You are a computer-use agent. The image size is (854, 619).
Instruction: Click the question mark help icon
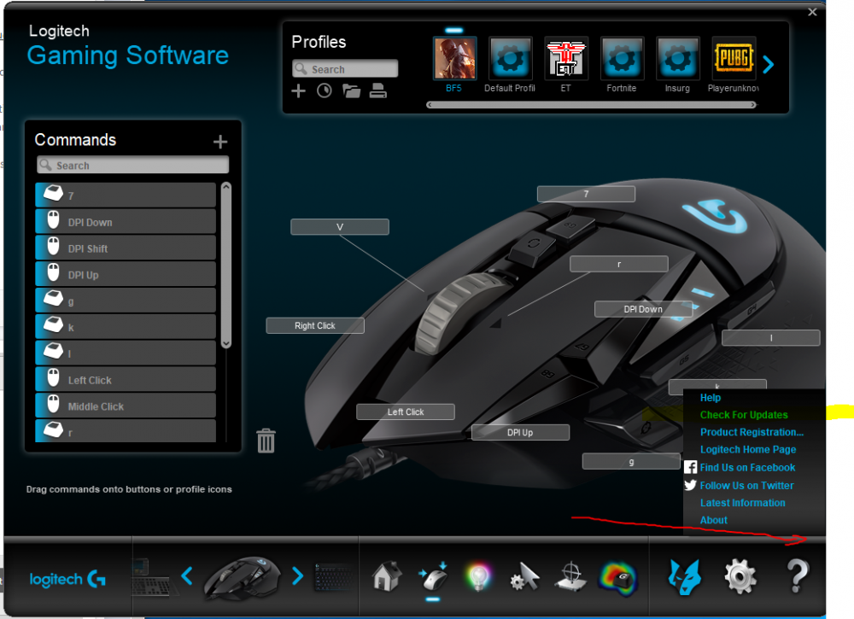coord(798,576)
